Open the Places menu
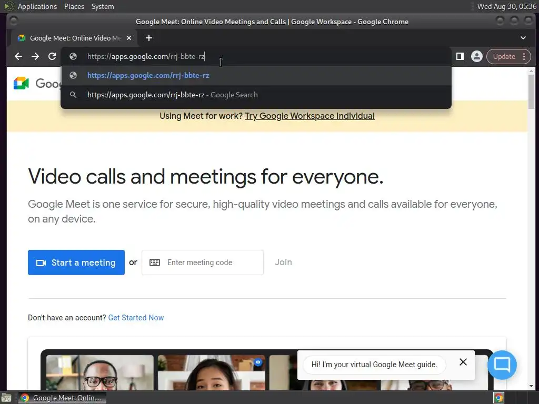Viewport: 539px width, 404px height. 74,6
